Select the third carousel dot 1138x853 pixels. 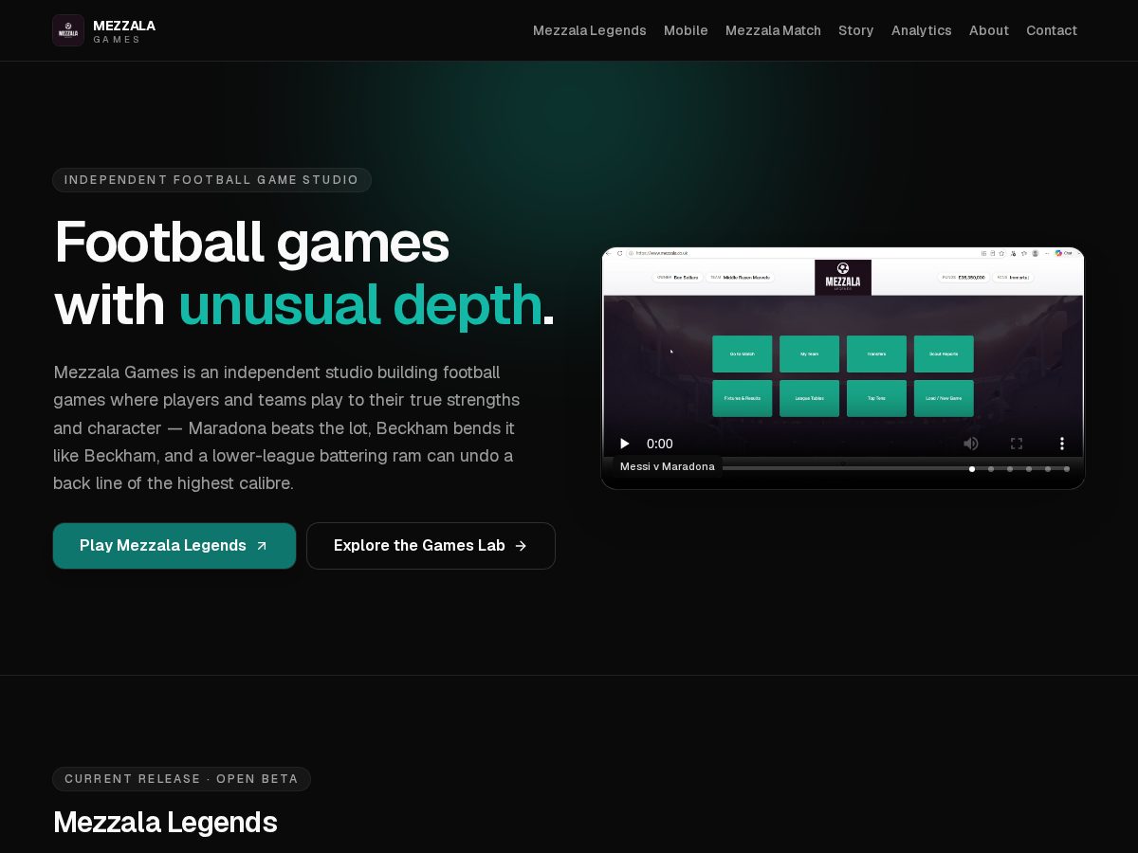tap(1010, 469)
